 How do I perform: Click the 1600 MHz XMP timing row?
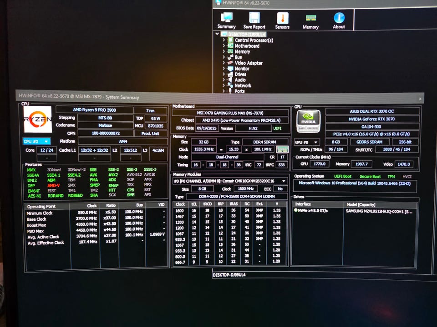click(x=229, y=210)
